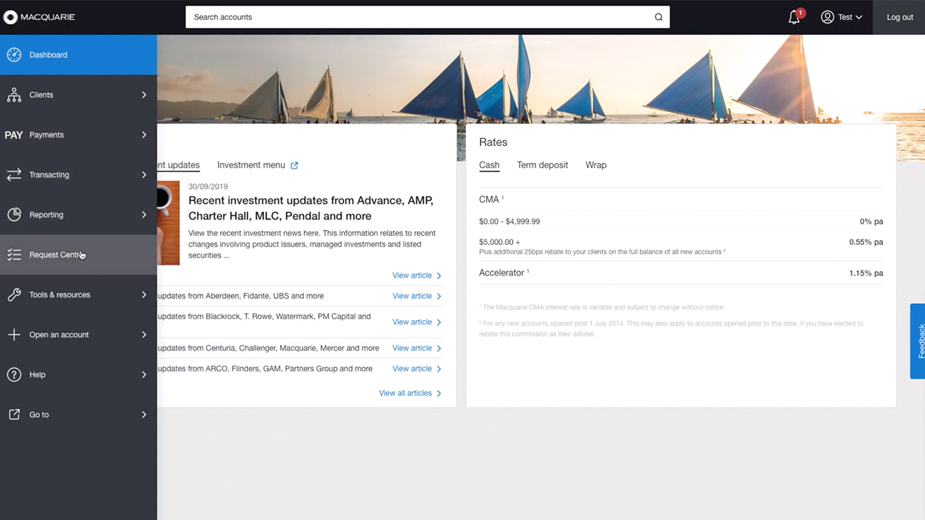
Task: Click the Log out button
Action: click(x=900, y=17)
